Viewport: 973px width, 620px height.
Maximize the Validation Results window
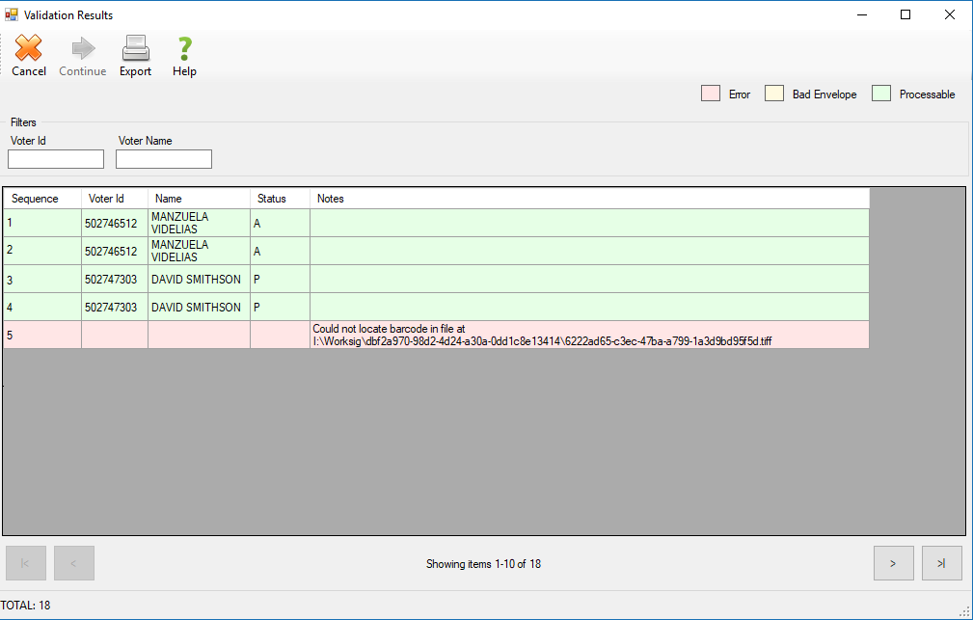905,14
